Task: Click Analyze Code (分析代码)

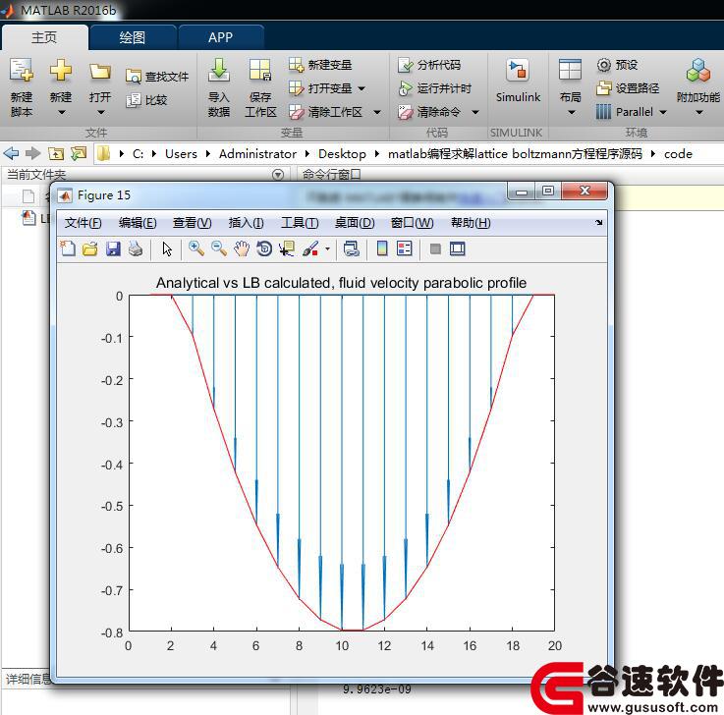Action: (429, 65)
